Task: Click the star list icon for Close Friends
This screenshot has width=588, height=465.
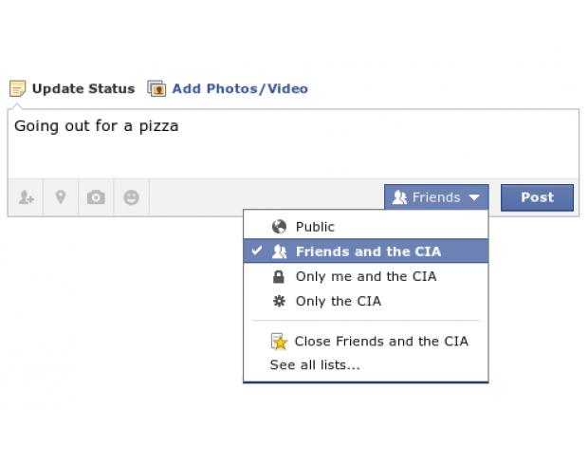Action: point(279,342)
